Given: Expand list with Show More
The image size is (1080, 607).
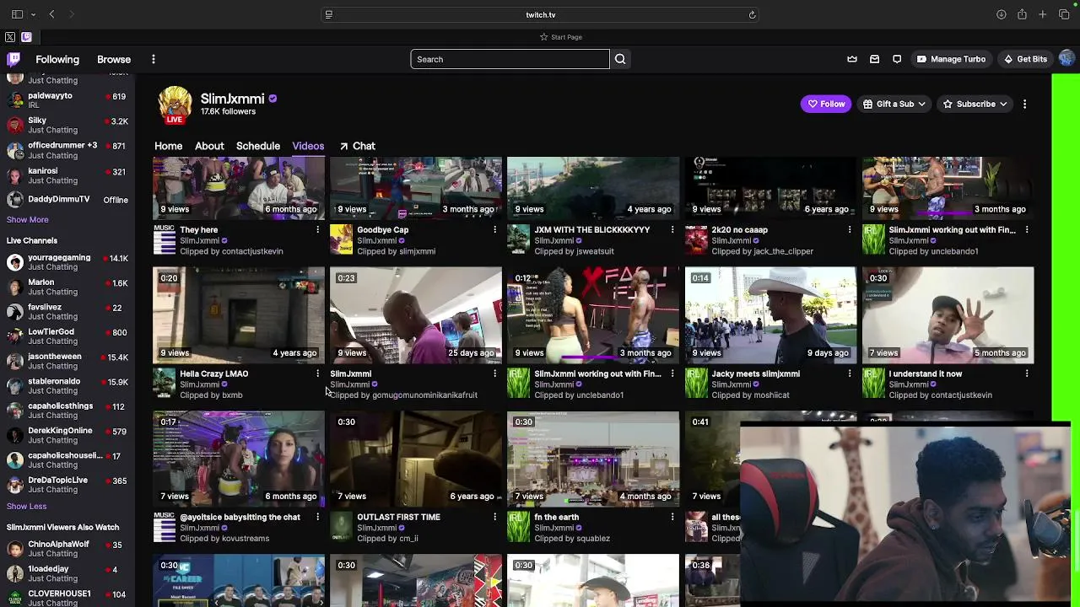Looking at the screenshot, I should point(28,219).
